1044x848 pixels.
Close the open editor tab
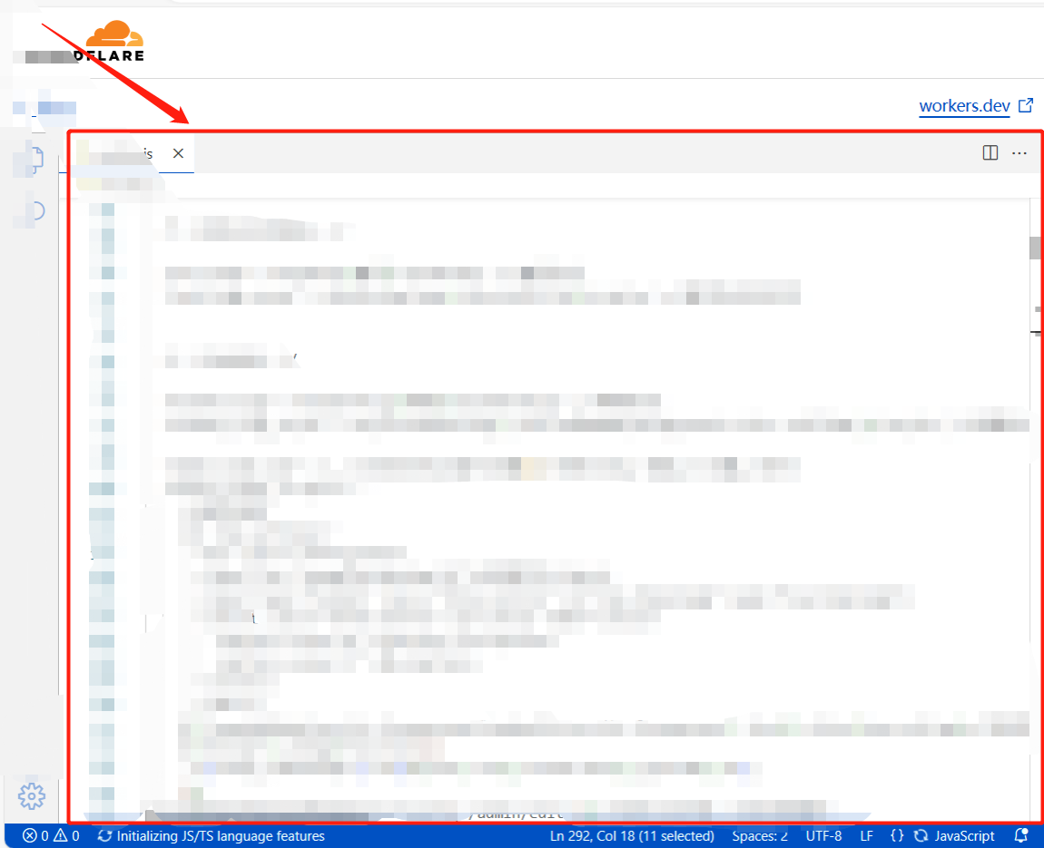point(178,153)
